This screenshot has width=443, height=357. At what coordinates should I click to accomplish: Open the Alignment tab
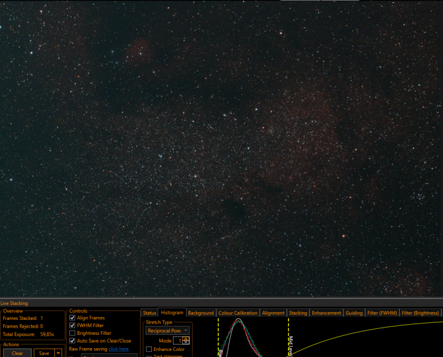[273, 313]
